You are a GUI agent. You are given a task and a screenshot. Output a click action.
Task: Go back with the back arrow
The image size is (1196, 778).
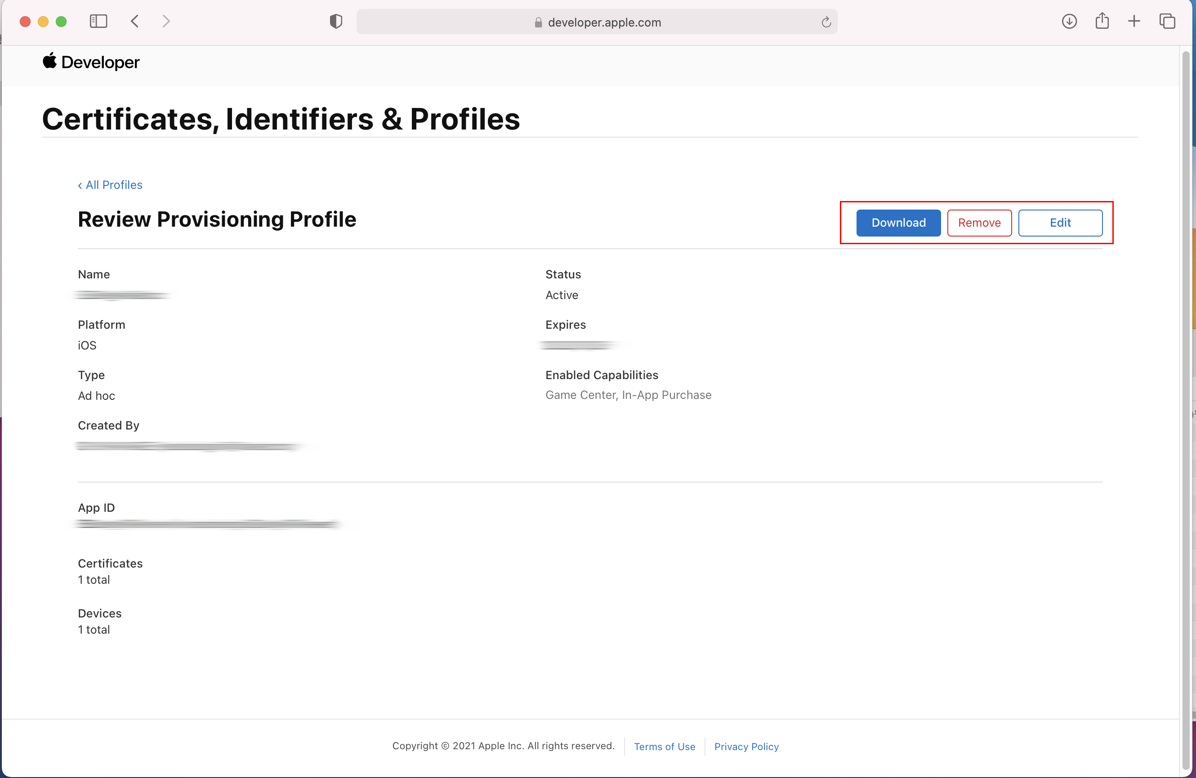pos(135,21)
